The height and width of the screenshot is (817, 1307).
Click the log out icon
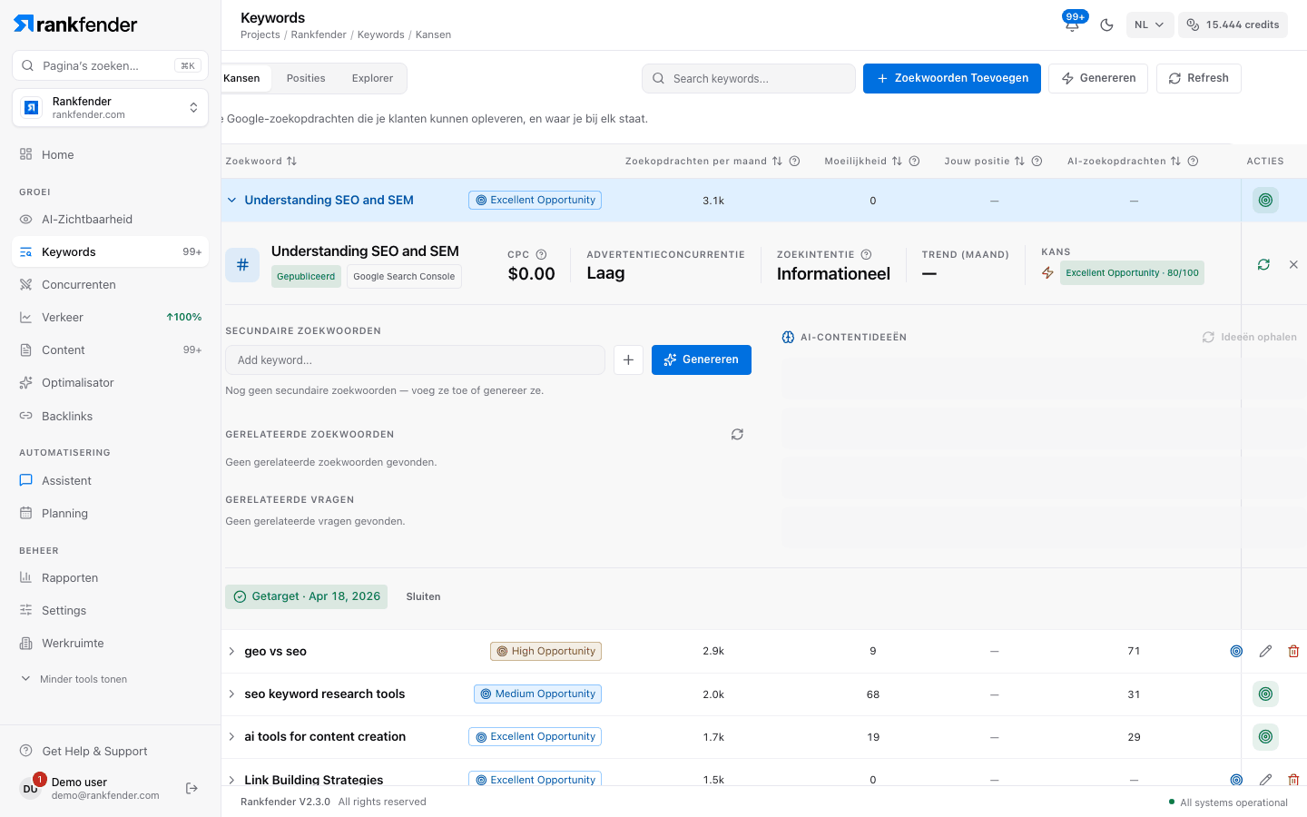click(x=192, y=789)
